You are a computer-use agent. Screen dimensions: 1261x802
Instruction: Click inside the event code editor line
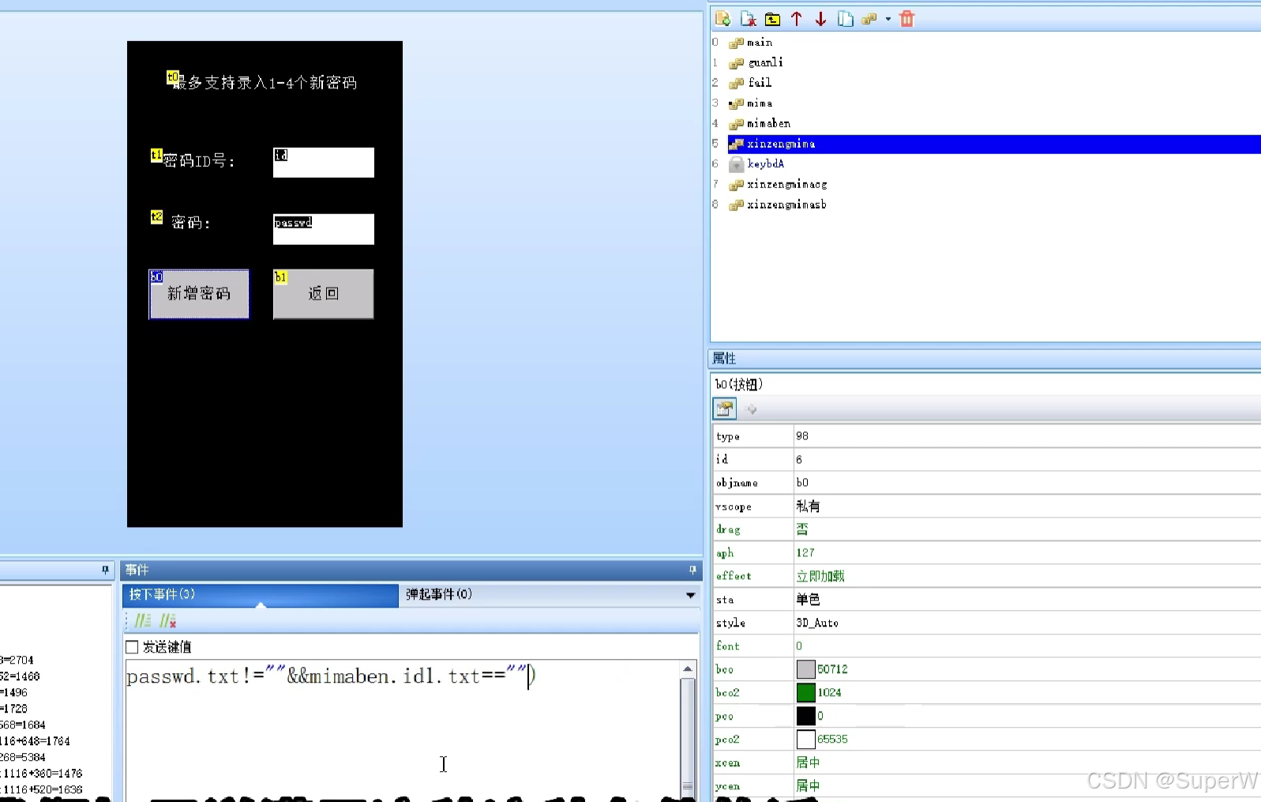pos(332,676)
